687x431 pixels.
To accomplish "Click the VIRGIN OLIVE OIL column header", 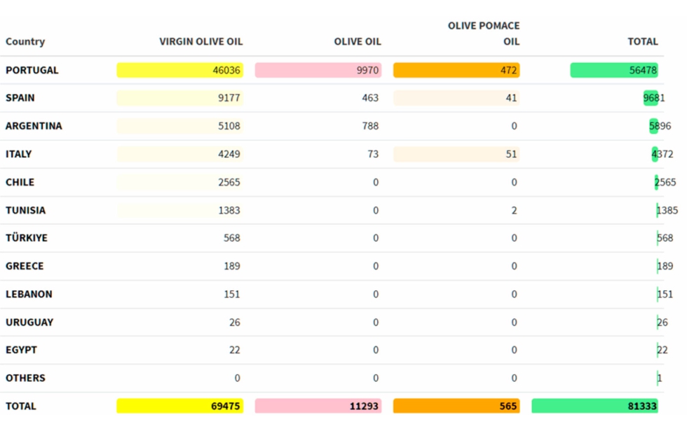I will coord(200,41).
